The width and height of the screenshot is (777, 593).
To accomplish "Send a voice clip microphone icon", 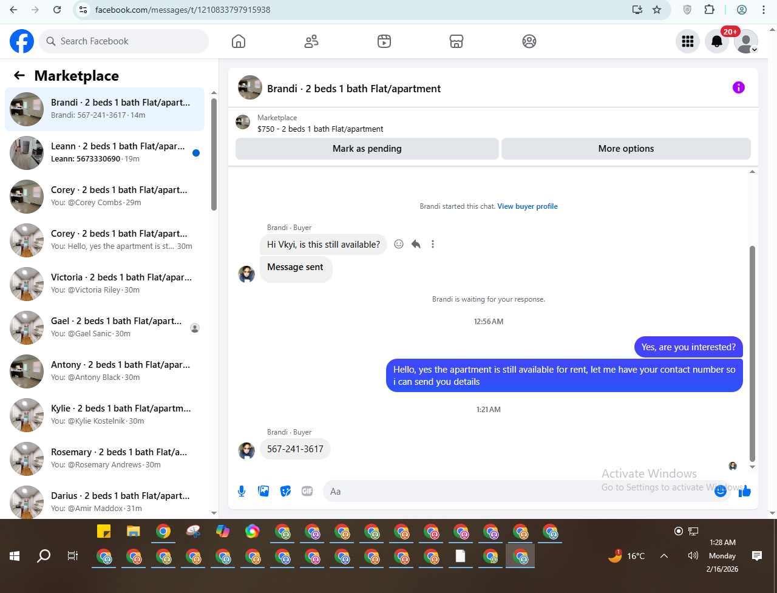I will tap(242, 491).
